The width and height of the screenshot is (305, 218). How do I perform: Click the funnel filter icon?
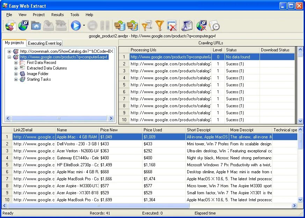[160, 26]
